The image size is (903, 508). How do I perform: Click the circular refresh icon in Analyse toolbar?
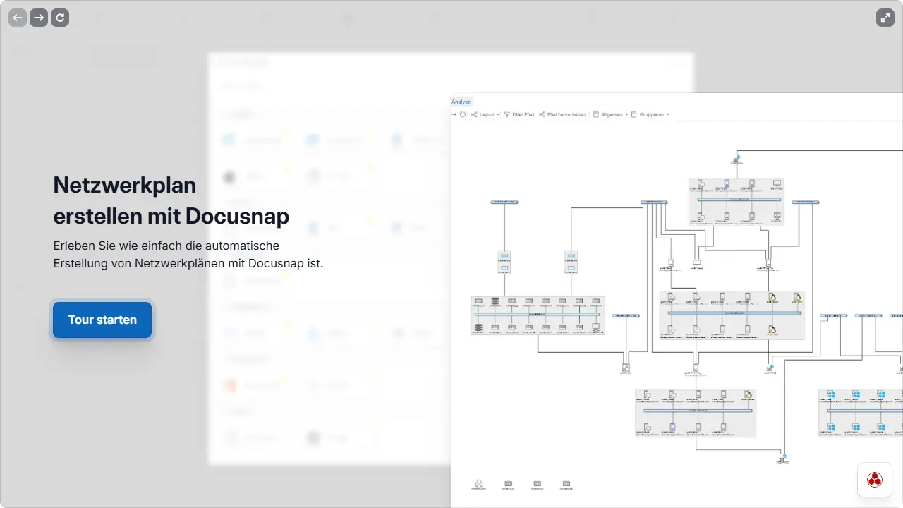click(x=463, y=114)
